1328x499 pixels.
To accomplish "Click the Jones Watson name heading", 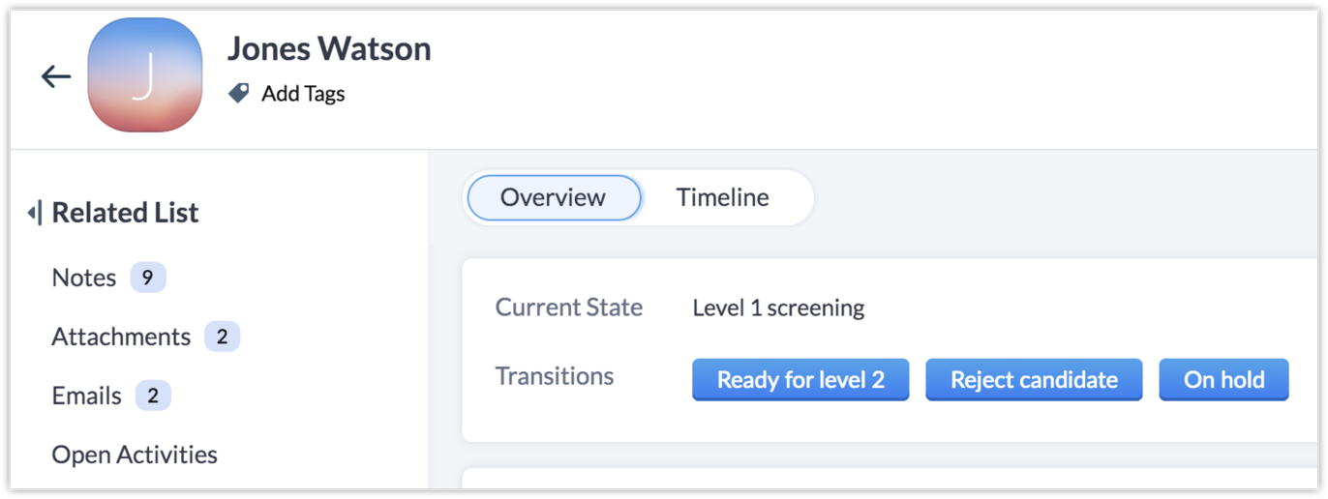I will (x=329, y=48).
